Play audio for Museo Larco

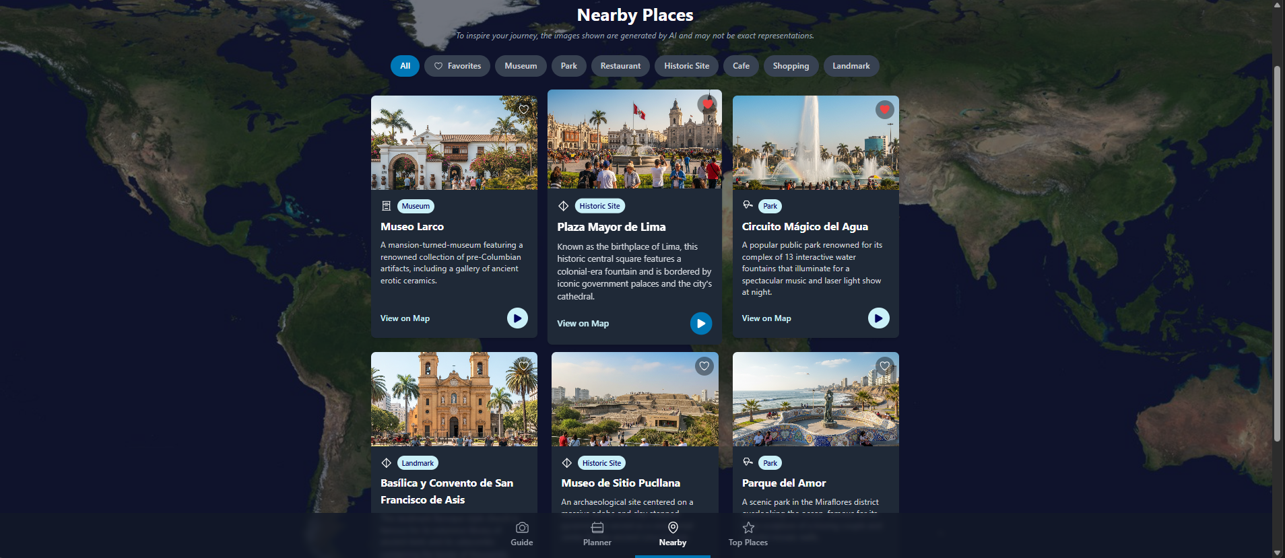[x=517, y=318]
